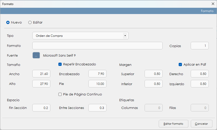
Task: Click the Superior margin field
Action: [154, 74]
